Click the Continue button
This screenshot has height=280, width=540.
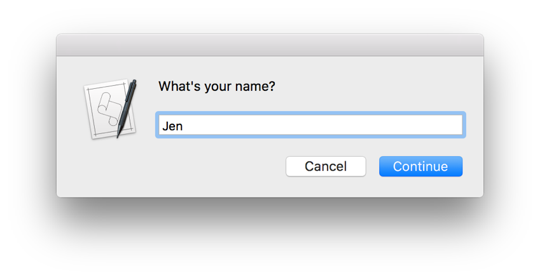coord(421,166)
